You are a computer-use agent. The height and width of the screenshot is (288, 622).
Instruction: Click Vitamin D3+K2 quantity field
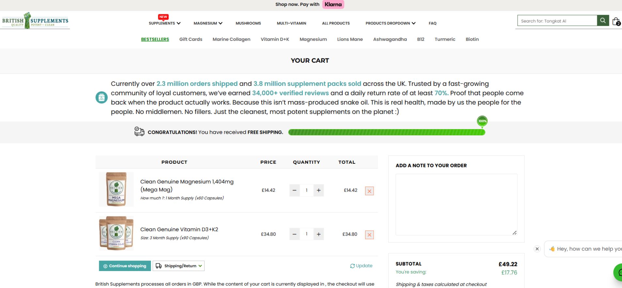pos(306,234)
